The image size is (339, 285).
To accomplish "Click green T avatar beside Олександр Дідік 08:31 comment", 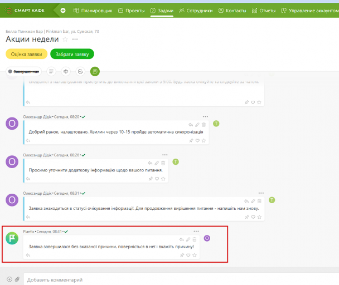I will click(x=272, y=200).
